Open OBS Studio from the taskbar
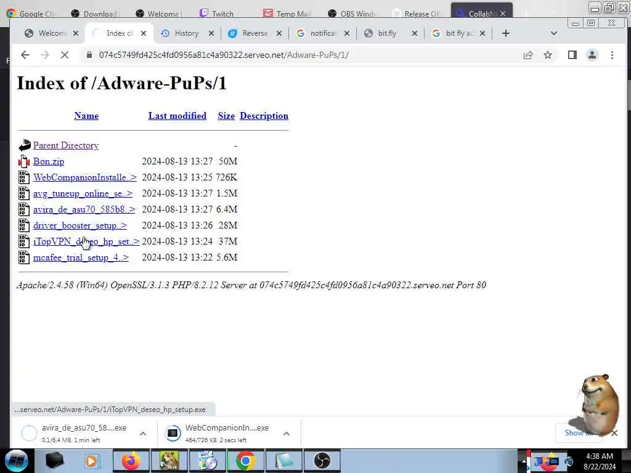This screenshot has height=473, width=631. click(x=322, y=461)
